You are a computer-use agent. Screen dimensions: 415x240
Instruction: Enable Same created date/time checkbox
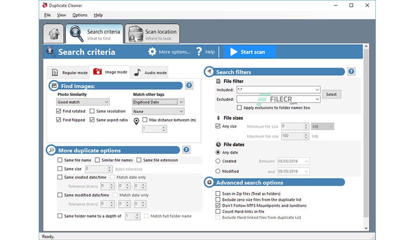point(60,177)
